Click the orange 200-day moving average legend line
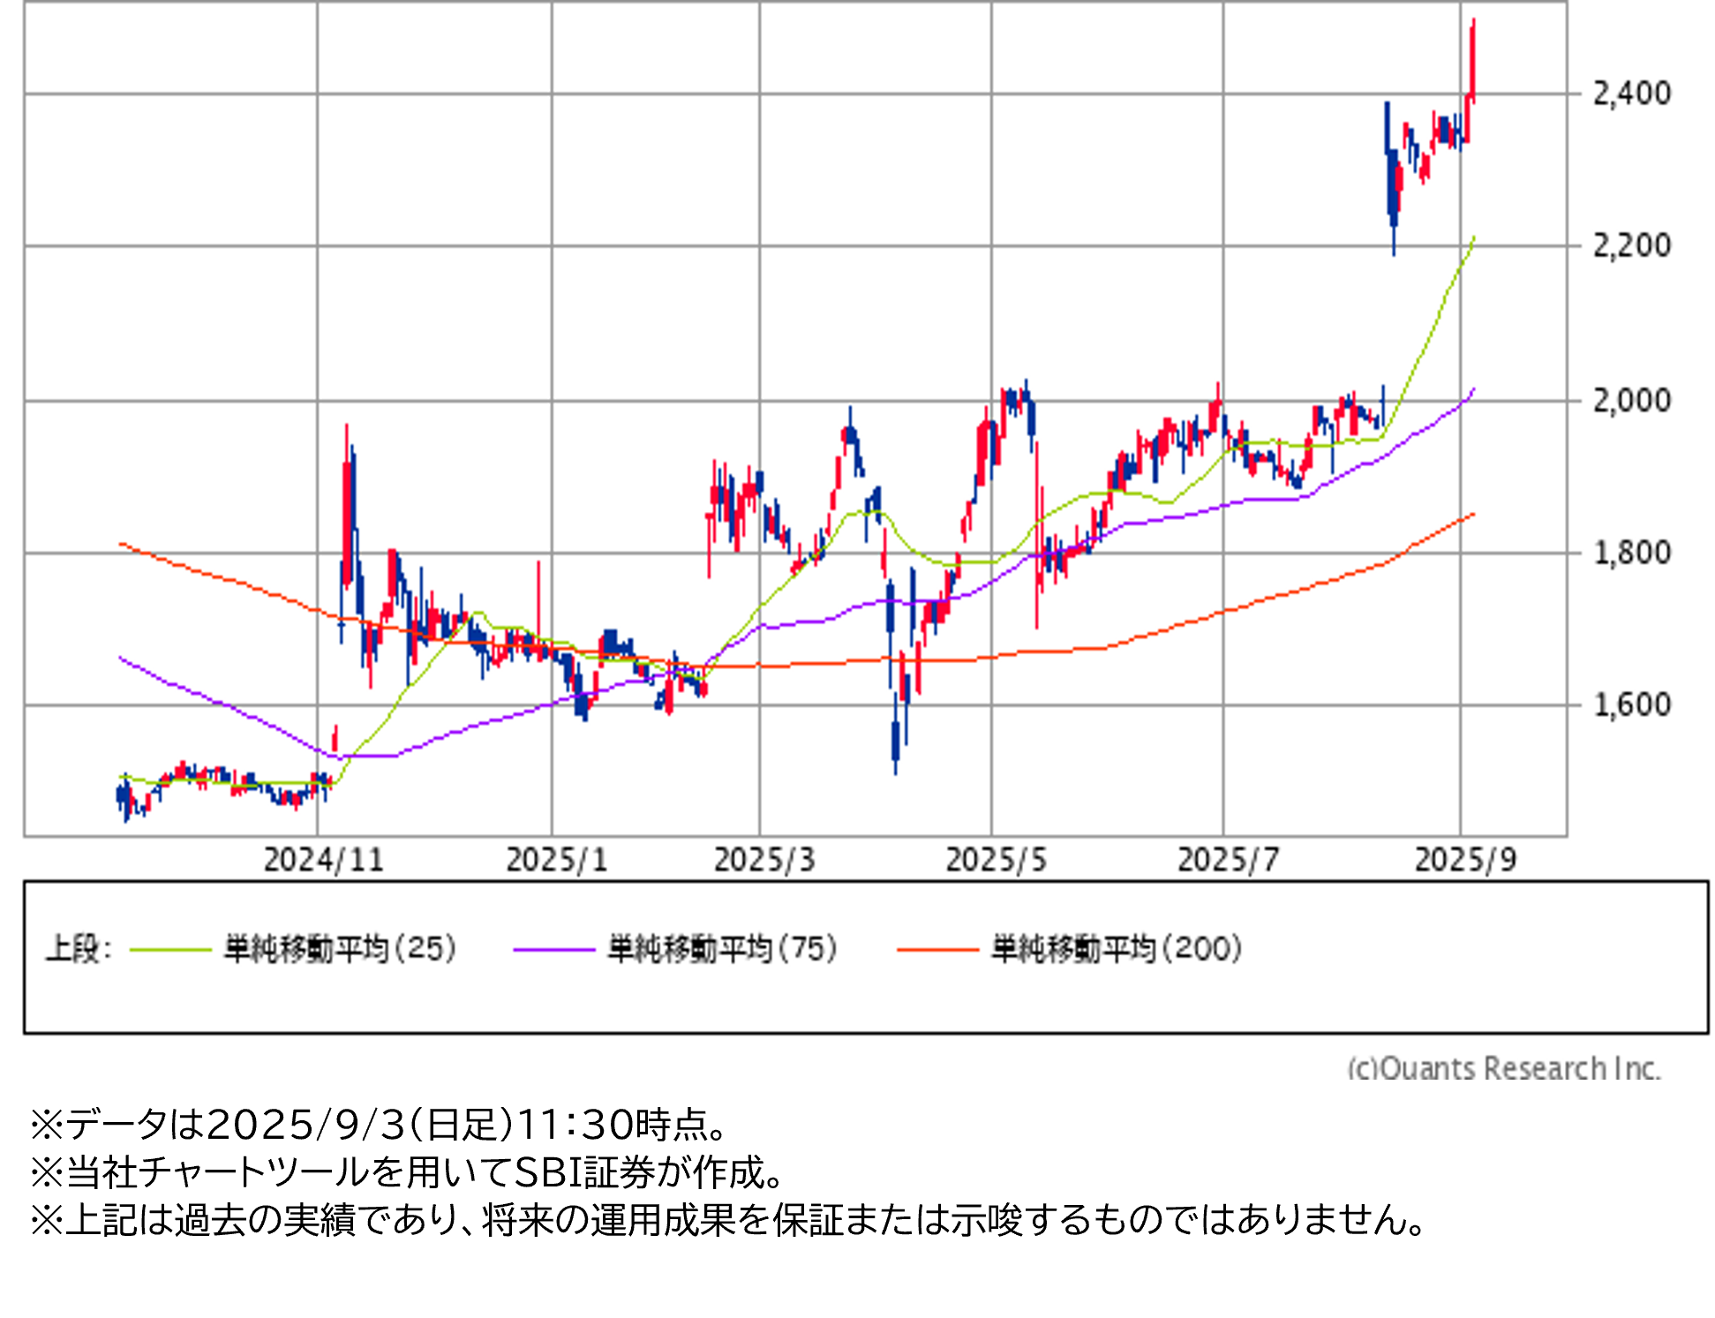Viewport: 1715px width, 1318px height. click(937, 950)
